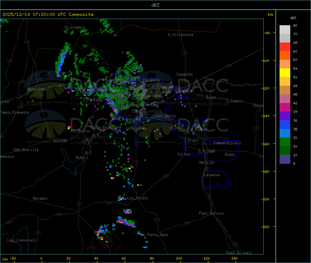Select the violet 5 dBZ legend swatch
311x263 pixels.
tap(285, 159)
